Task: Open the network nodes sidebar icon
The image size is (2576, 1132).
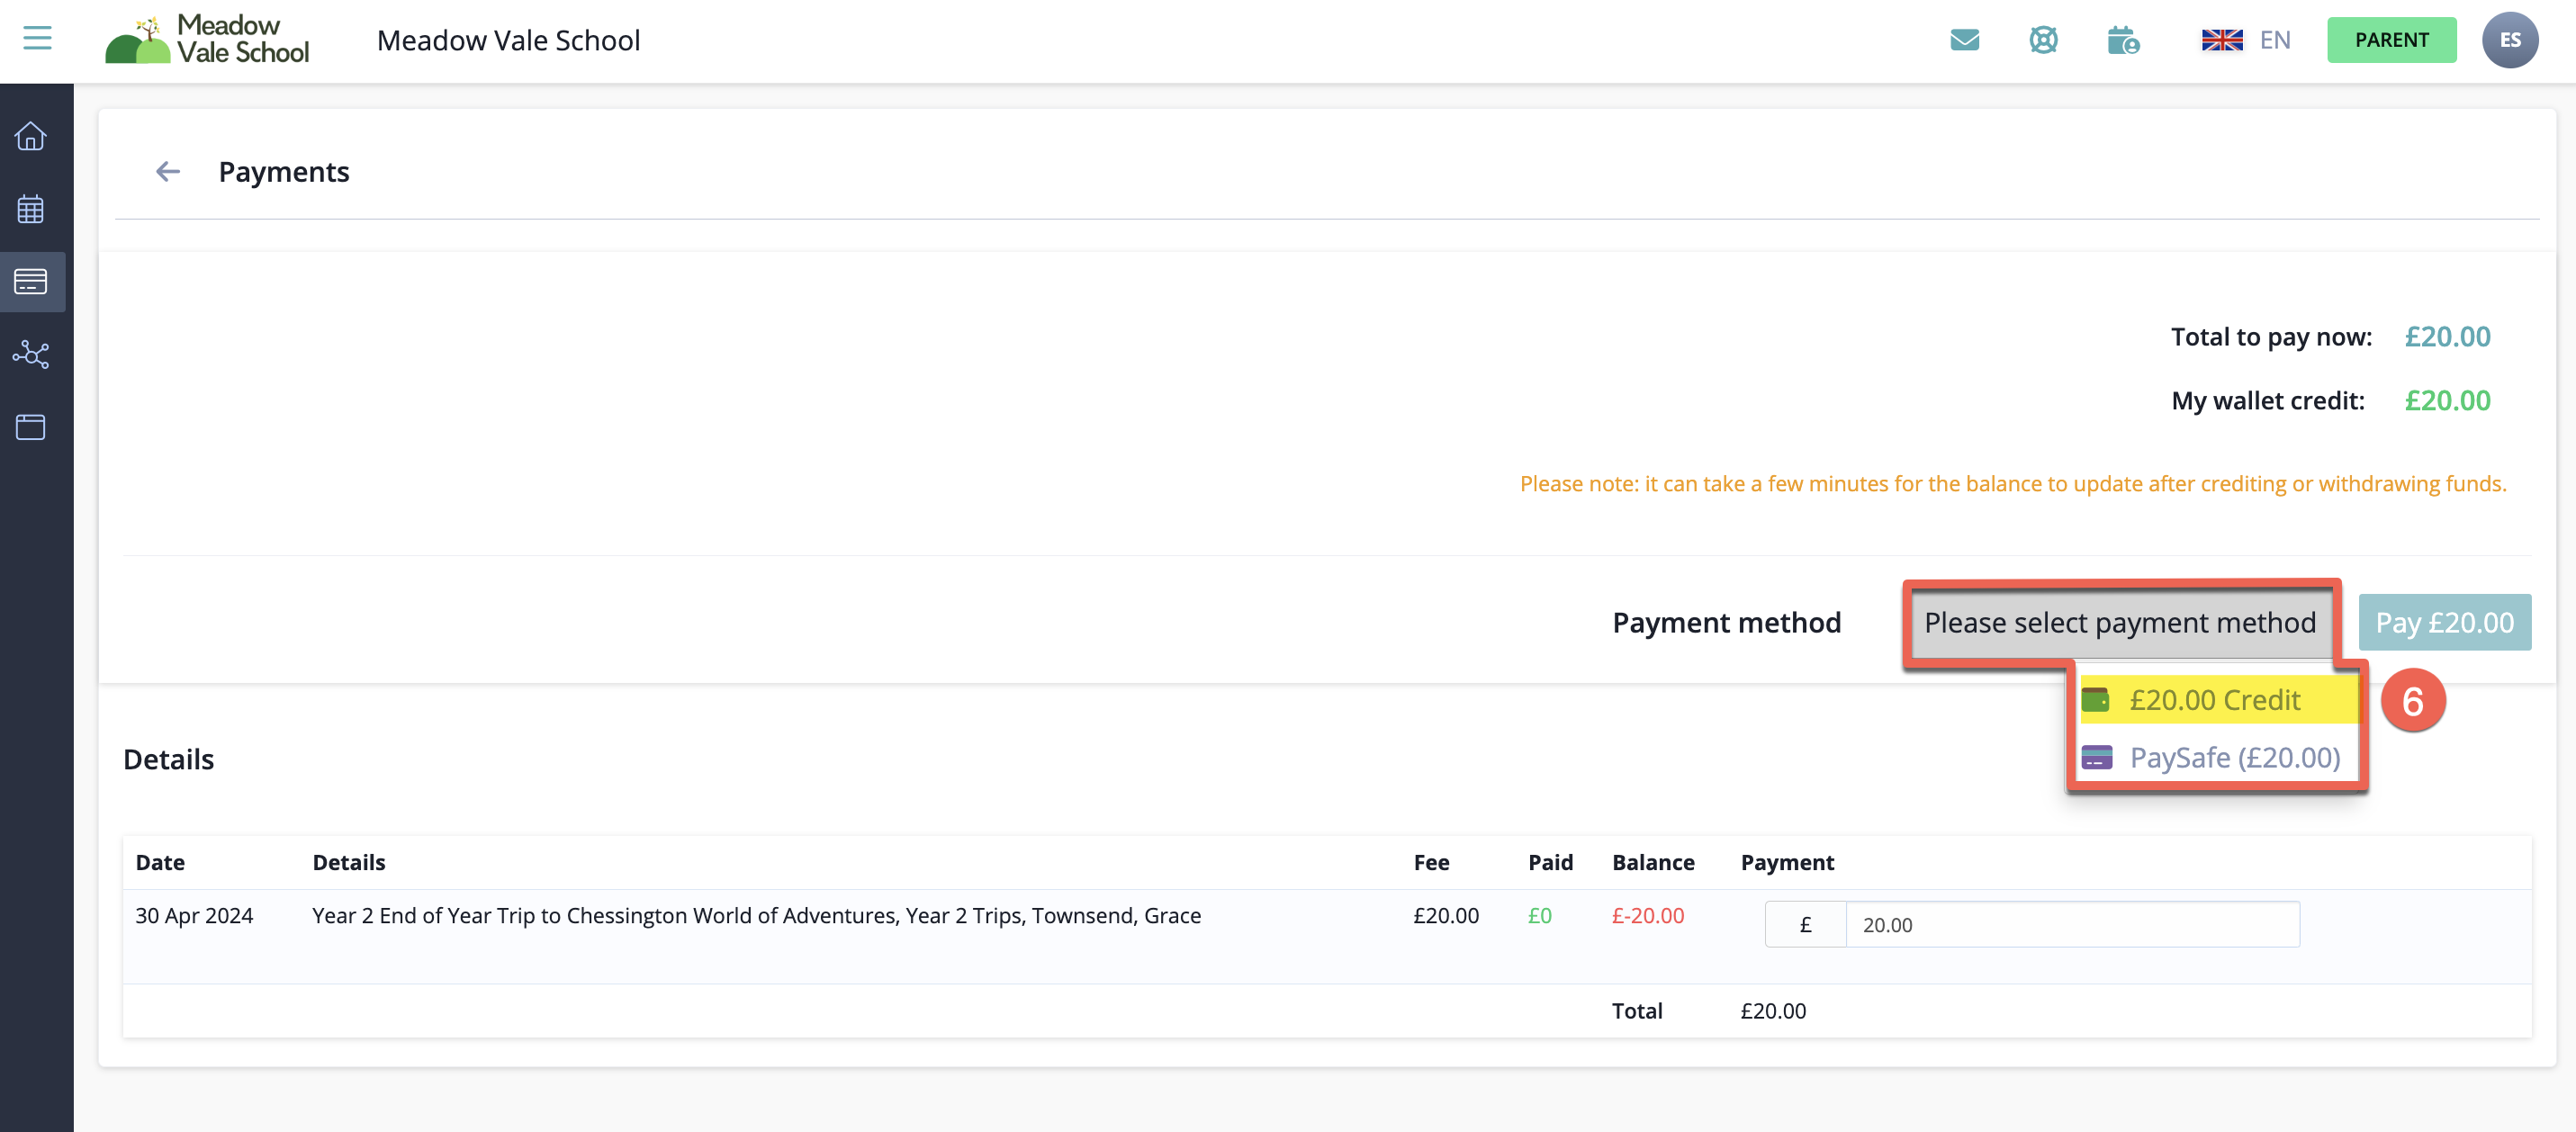Action: (31, 354)
